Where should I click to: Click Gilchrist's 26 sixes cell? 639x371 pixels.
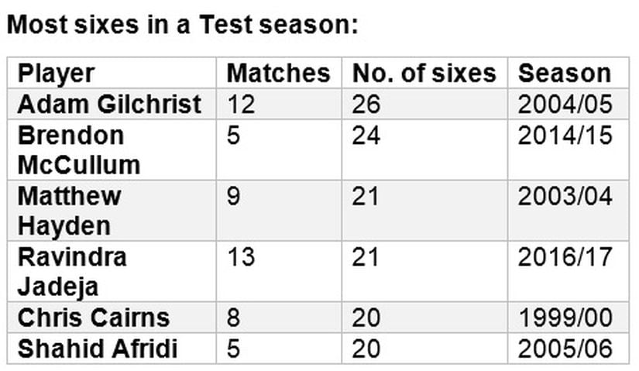point(424,104)
